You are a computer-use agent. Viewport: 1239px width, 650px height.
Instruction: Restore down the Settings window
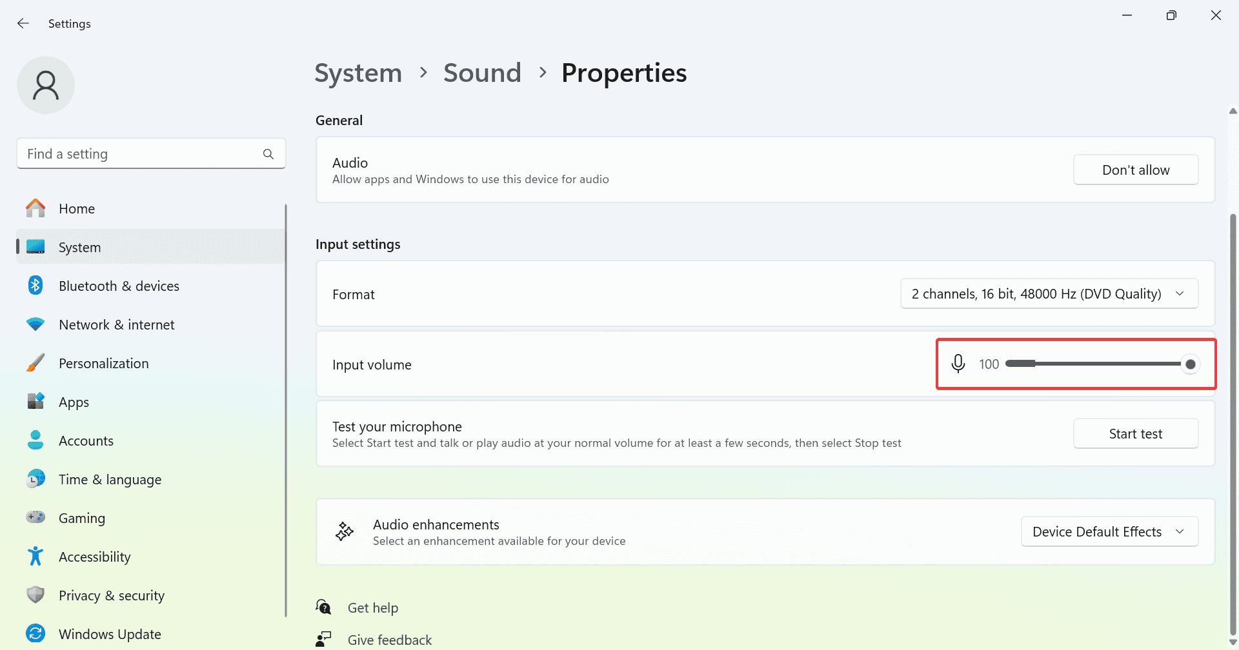click(1171, 15)
